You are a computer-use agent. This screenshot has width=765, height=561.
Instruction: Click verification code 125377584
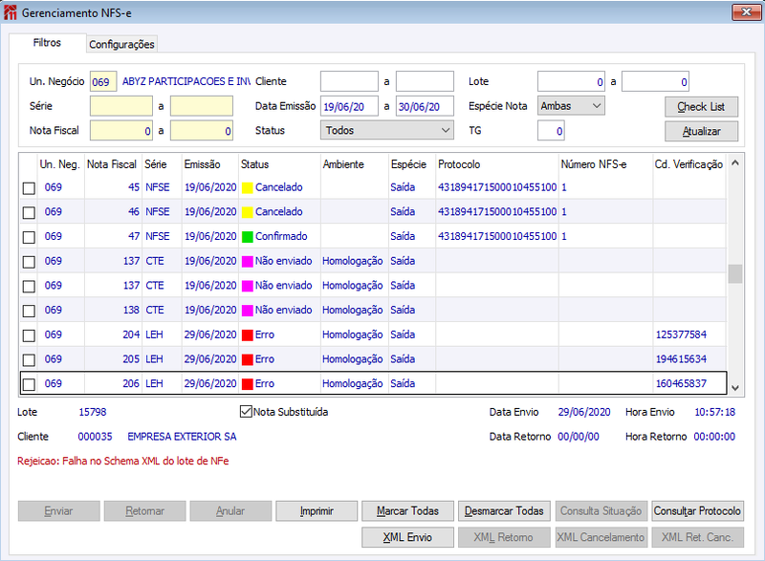[x=681, y=334]
